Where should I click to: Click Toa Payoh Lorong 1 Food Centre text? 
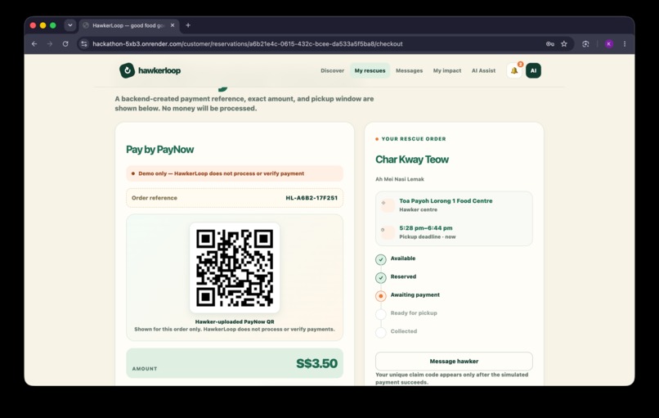[x=446, y=201]
